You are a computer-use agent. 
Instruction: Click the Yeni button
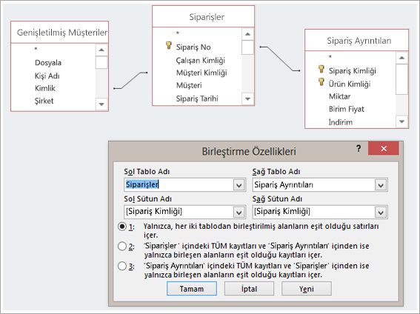(x=307, y=289)
